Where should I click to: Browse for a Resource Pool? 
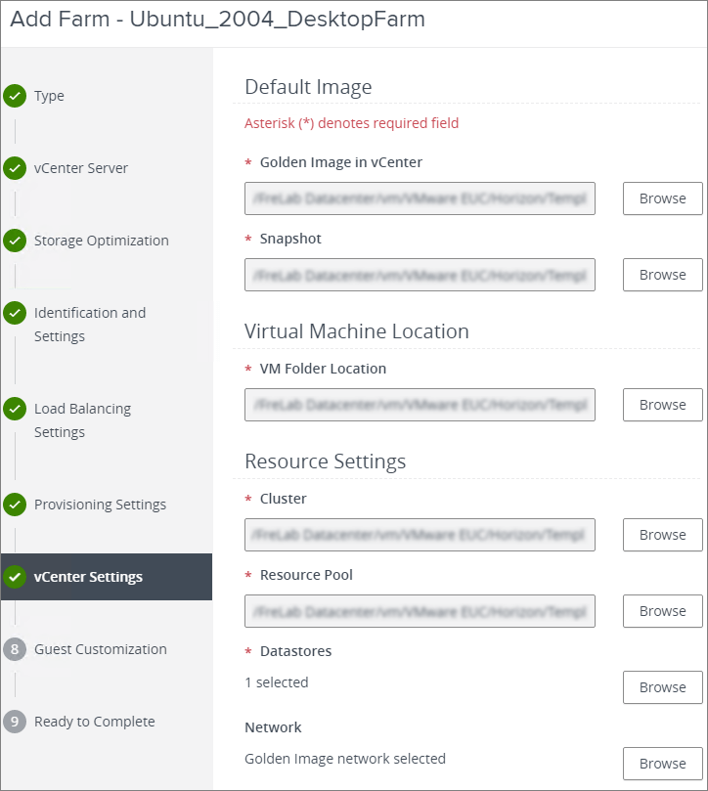point(662,611)
